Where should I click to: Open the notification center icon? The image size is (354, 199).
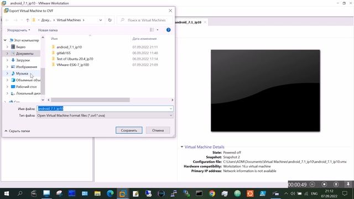click(345, 193)
